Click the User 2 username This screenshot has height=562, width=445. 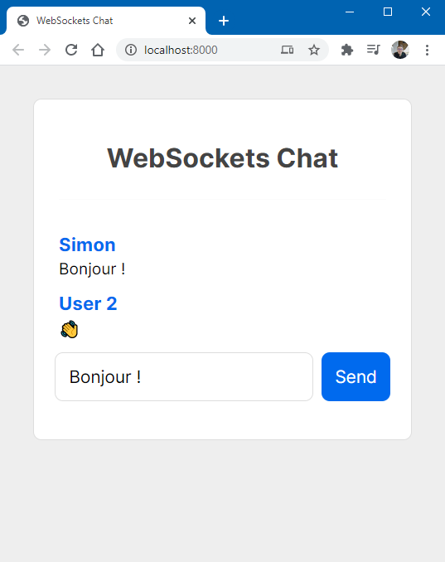pyautogui.click(x=88, y=303)
